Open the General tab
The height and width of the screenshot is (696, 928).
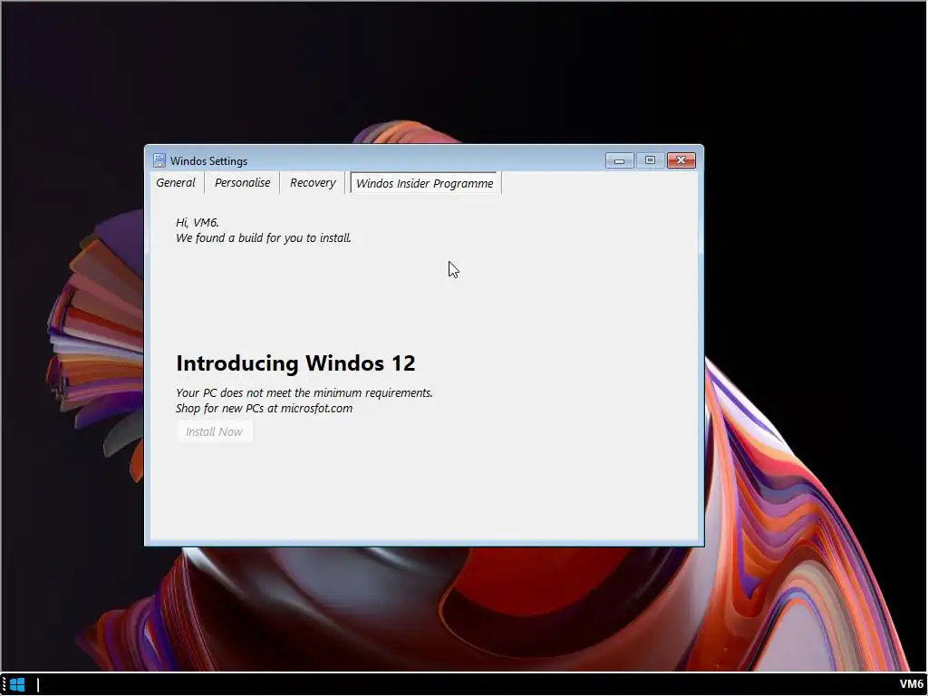pyautogui.click(x=176, y=183)
